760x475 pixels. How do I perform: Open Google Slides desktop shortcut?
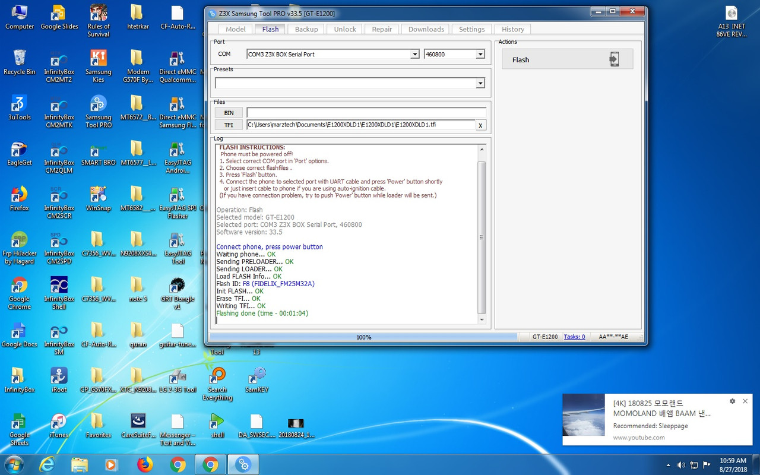(59, 17)
